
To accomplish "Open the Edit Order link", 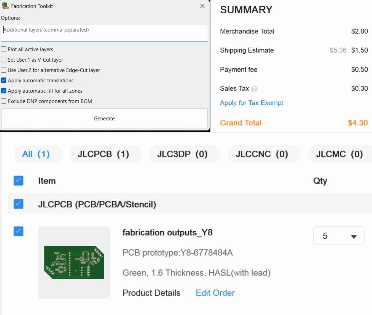I will (215, 293).
